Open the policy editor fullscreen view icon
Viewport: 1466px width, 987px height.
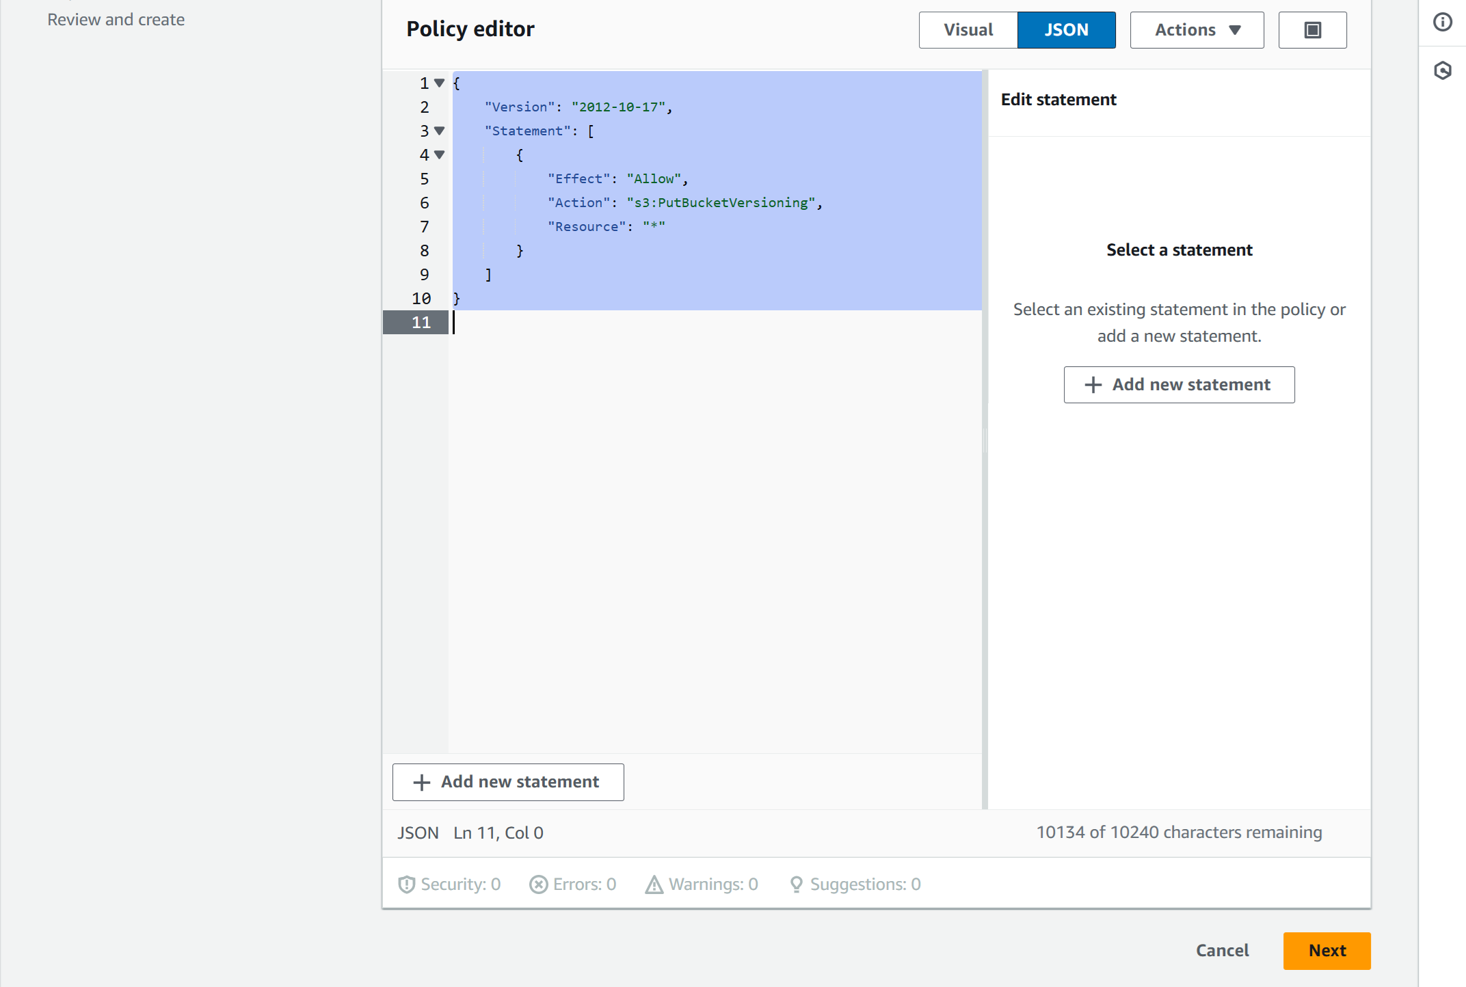(x=1311, y=29)
